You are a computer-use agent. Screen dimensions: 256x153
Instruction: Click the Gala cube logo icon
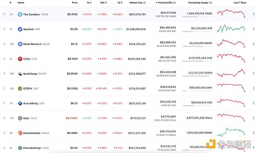click(x=20, y=118)
